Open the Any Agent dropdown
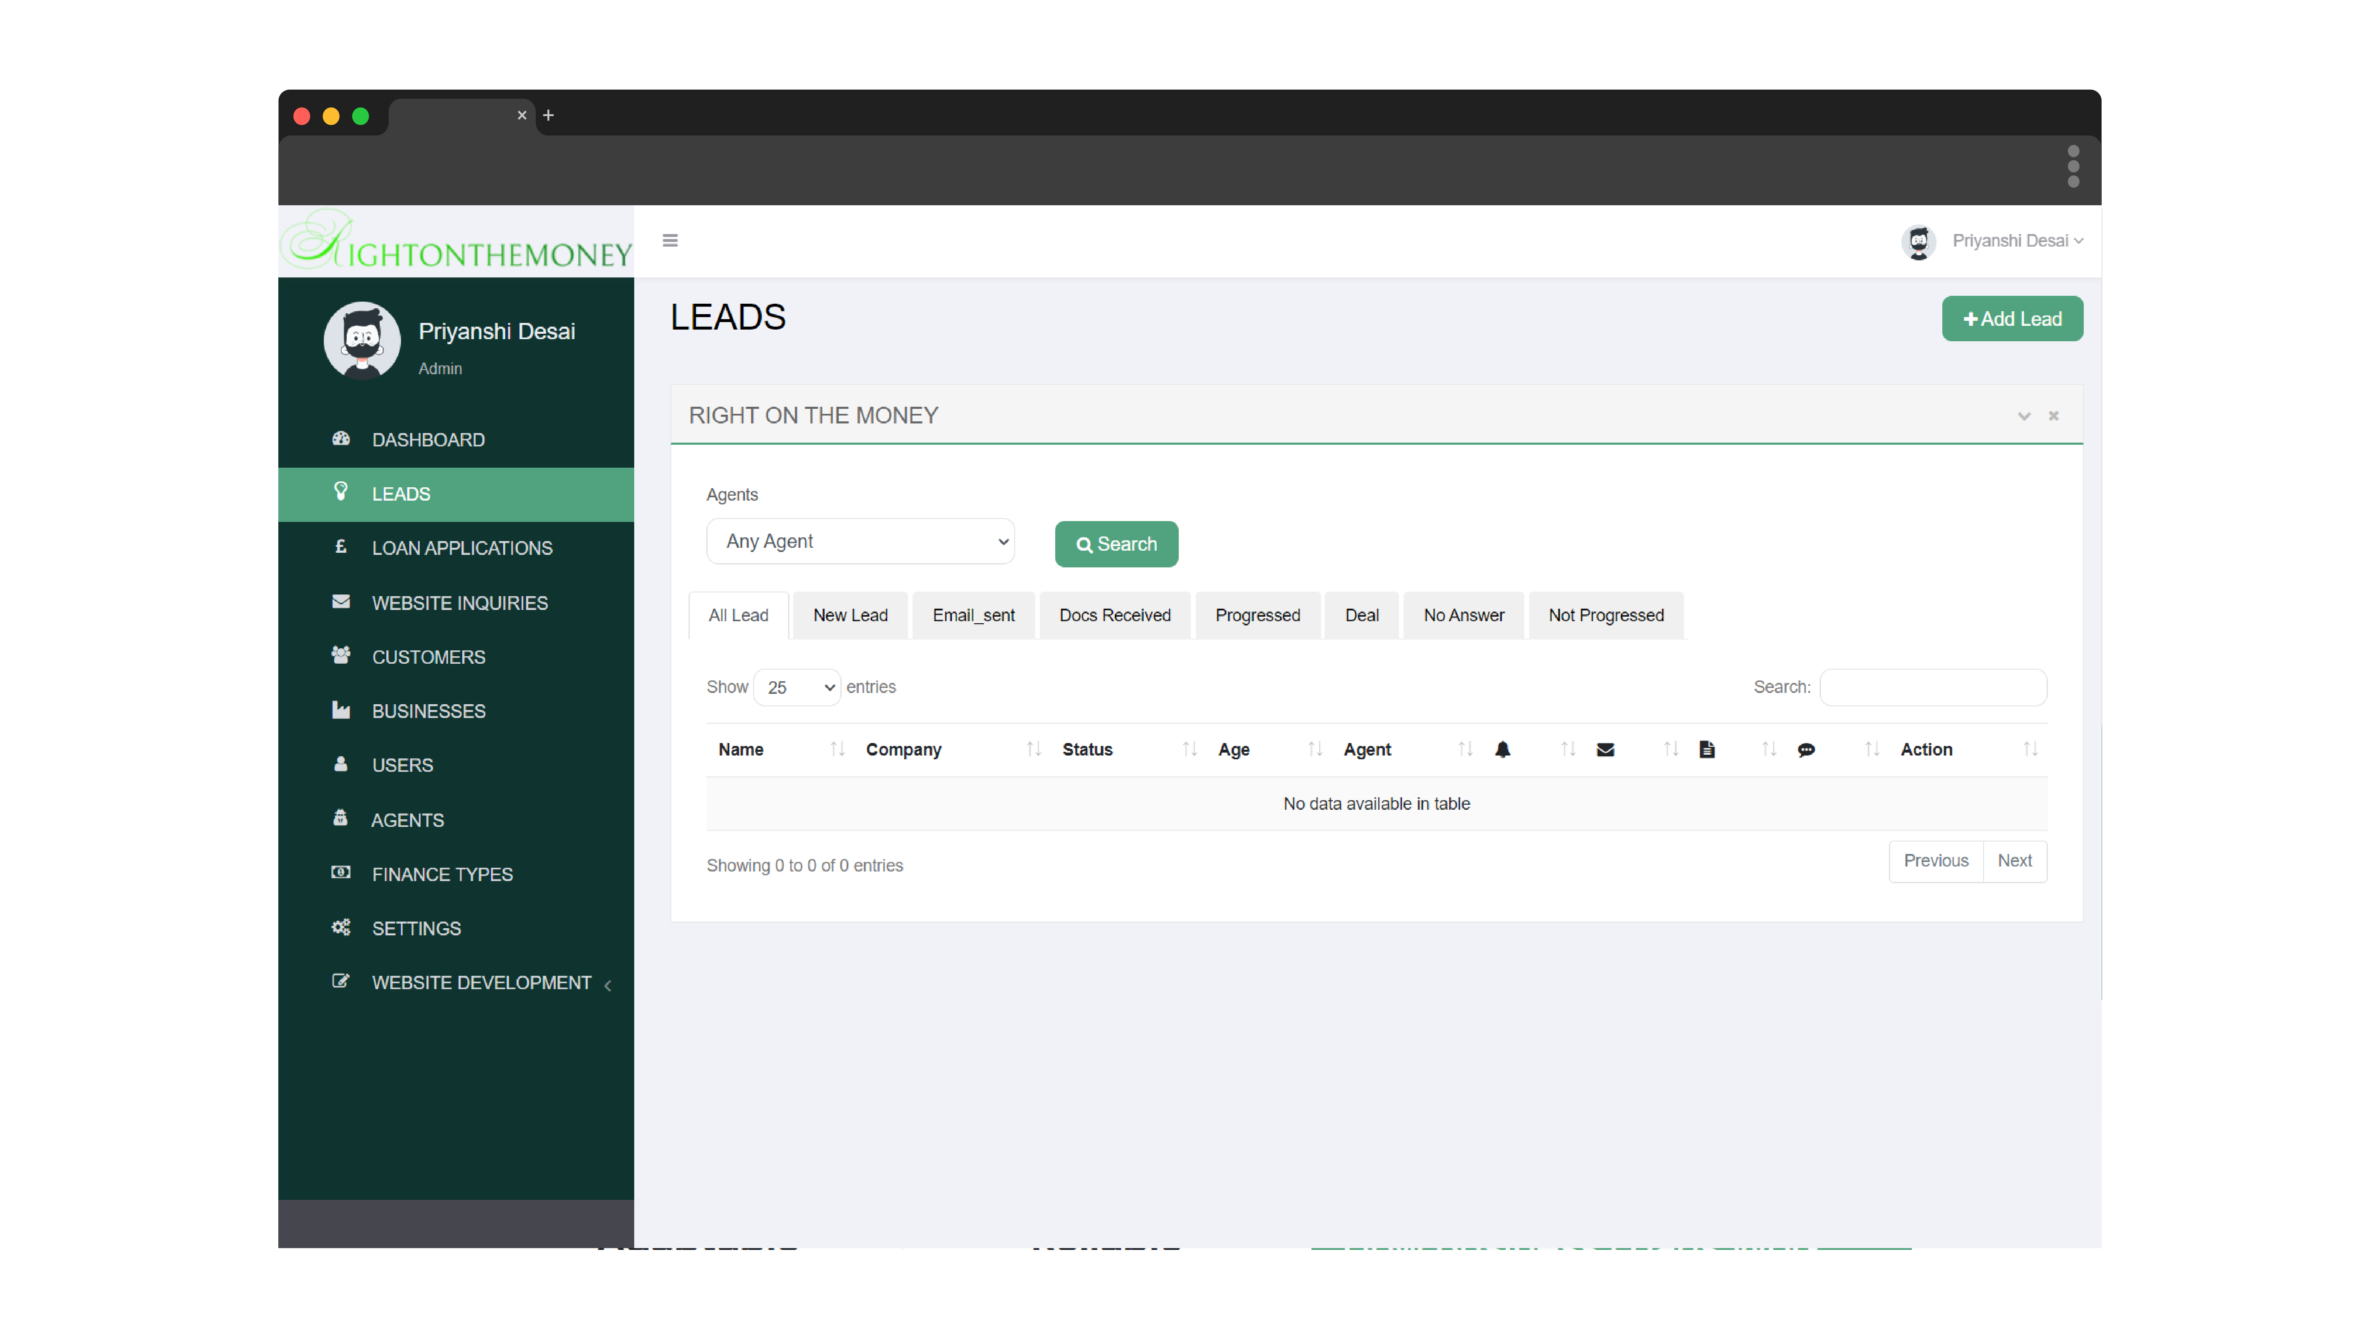Viewport: 2375px width, 1335px height. (x=860, y=541)
